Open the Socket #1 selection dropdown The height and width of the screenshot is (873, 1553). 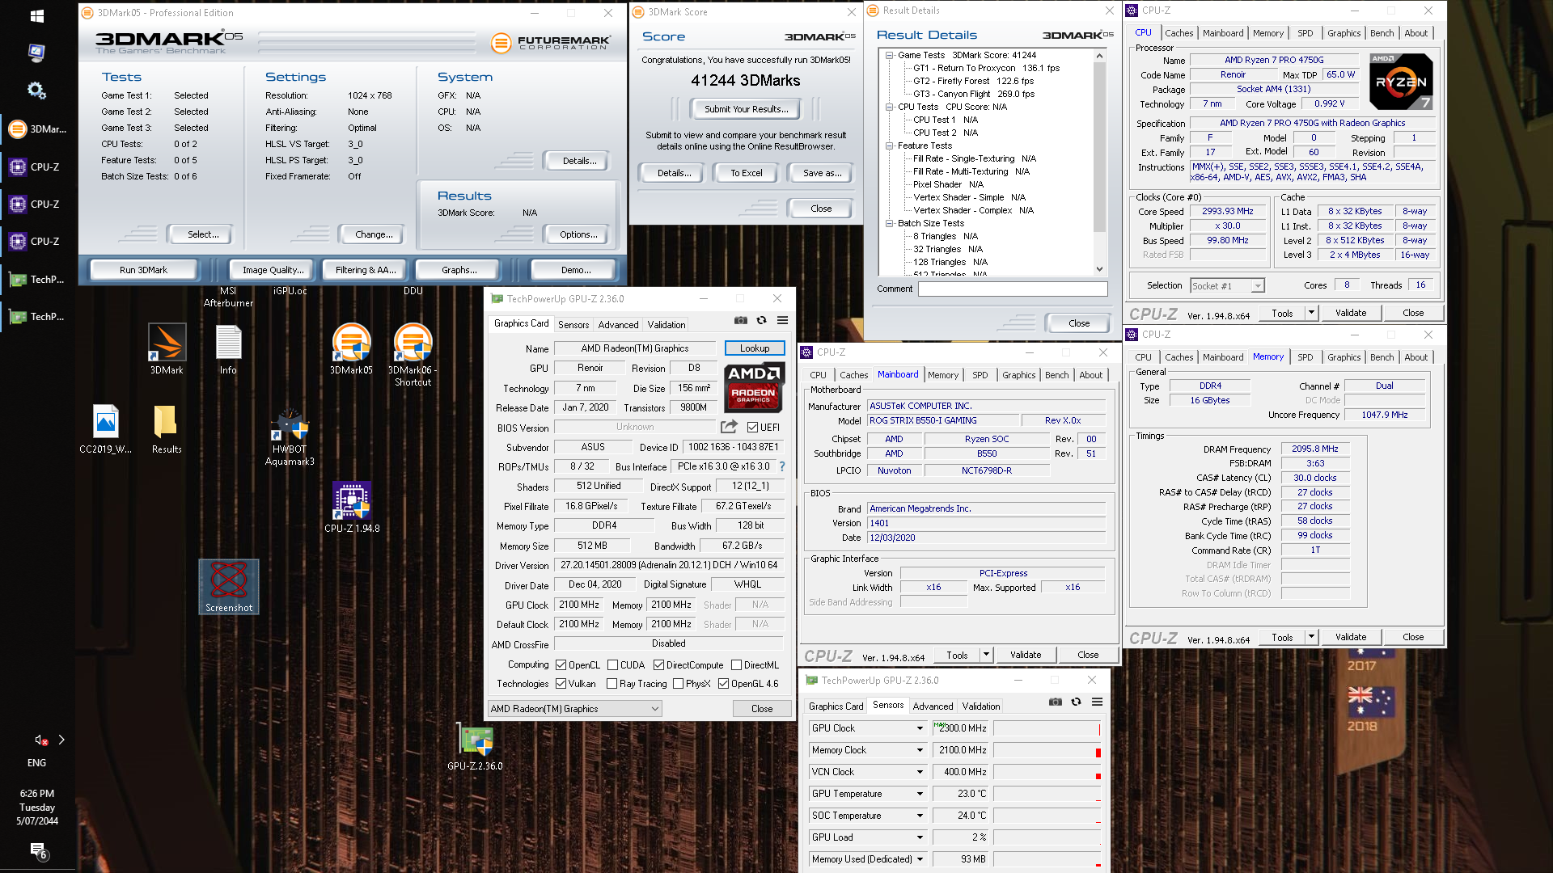click(1226, 285)
